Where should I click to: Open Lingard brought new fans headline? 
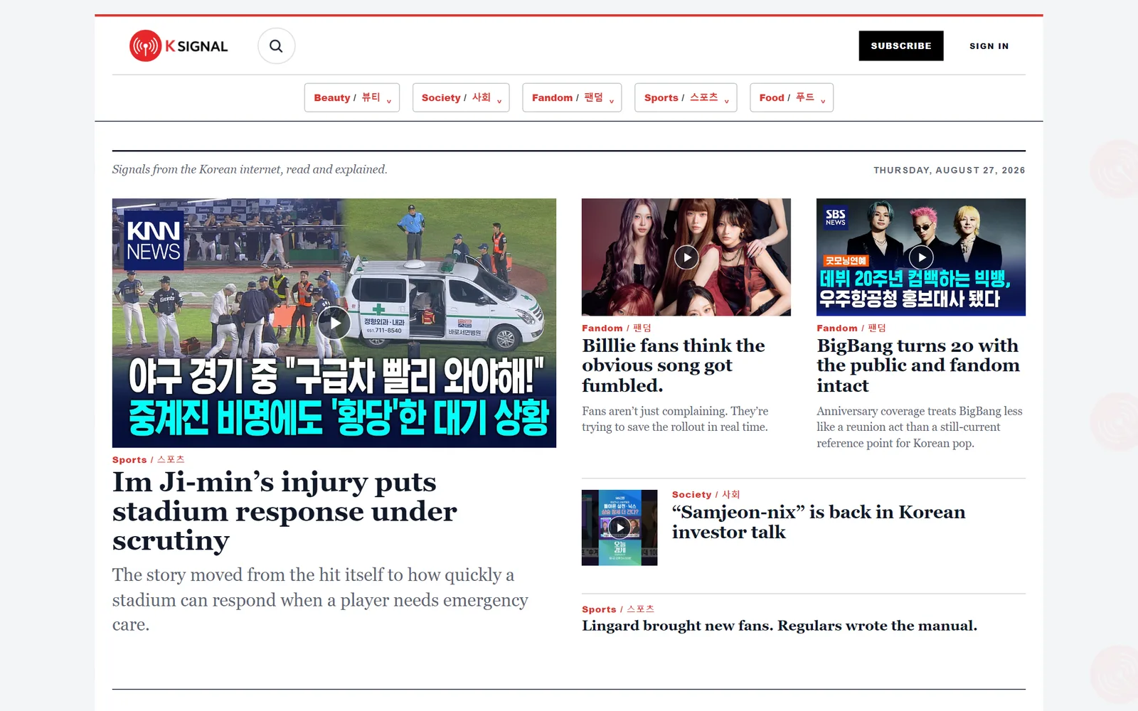(780, 626)
